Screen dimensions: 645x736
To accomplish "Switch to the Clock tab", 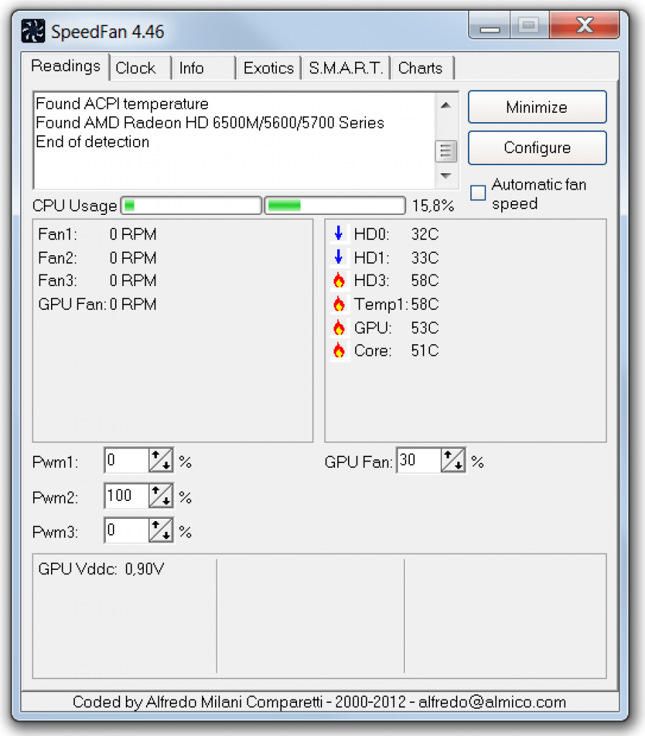I will (x=135, y=68).
